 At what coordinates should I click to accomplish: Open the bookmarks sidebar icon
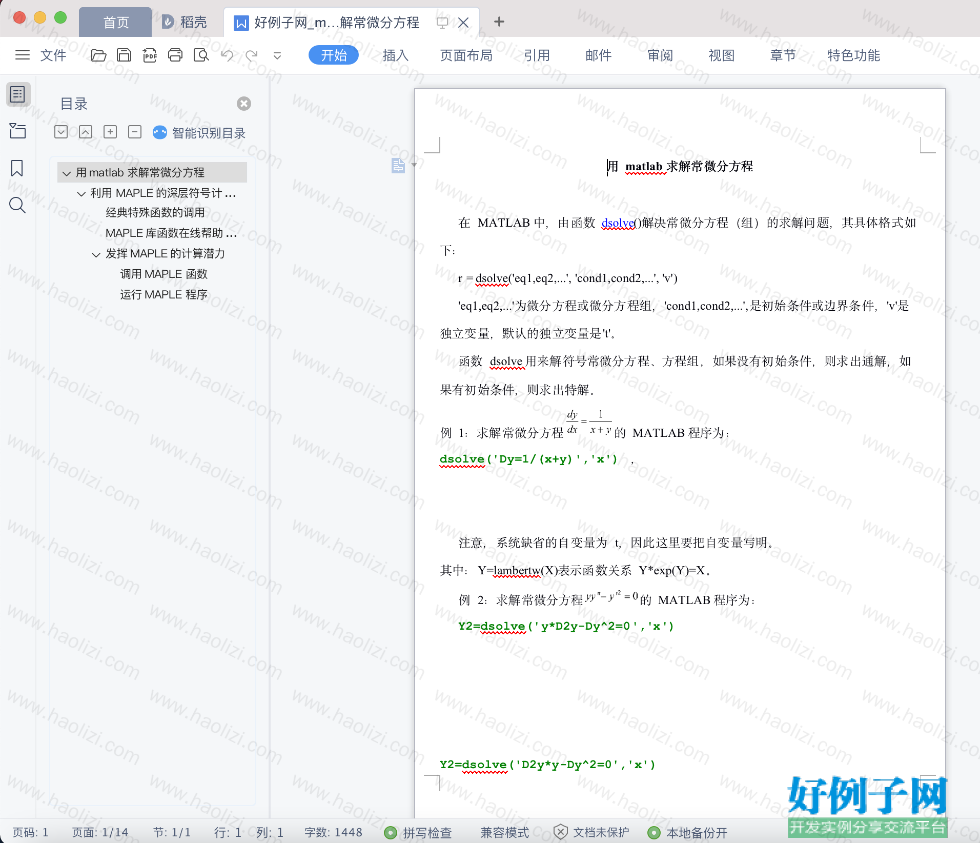(17, 168)
